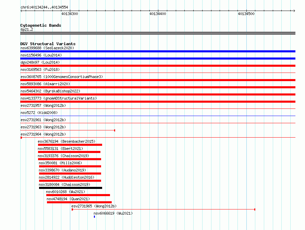Open variant nsv3193376 (Chaisson2019) label

[63, 156]
